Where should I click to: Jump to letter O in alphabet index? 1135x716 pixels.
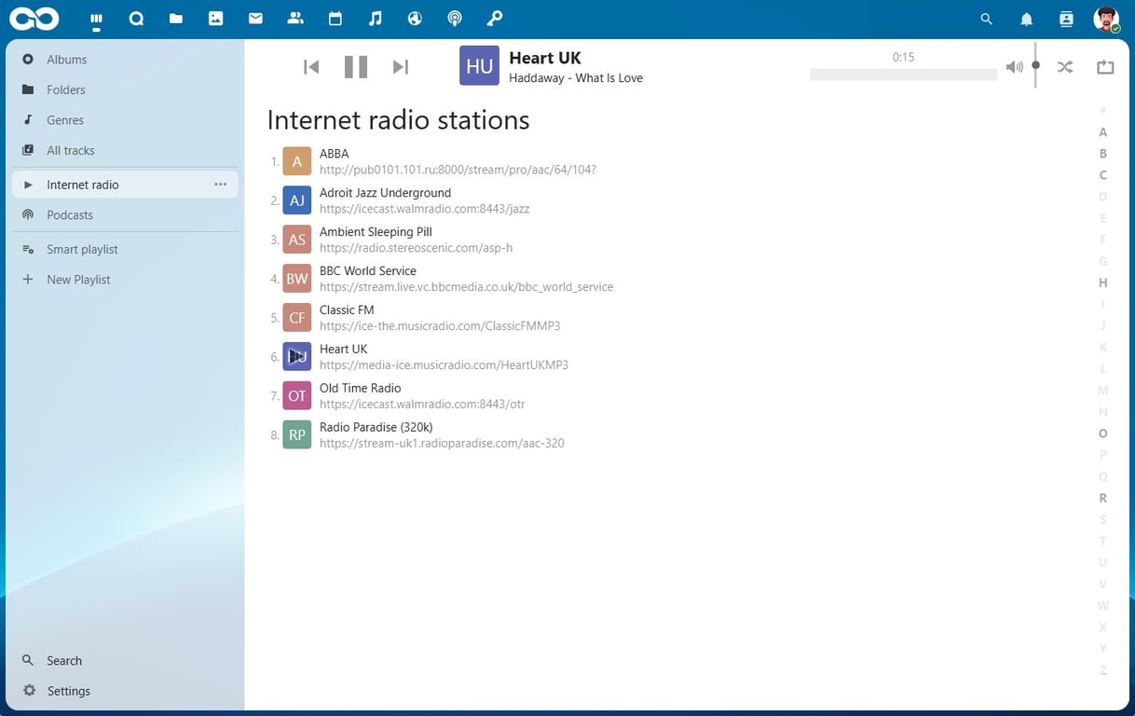tap(1103, 434)
